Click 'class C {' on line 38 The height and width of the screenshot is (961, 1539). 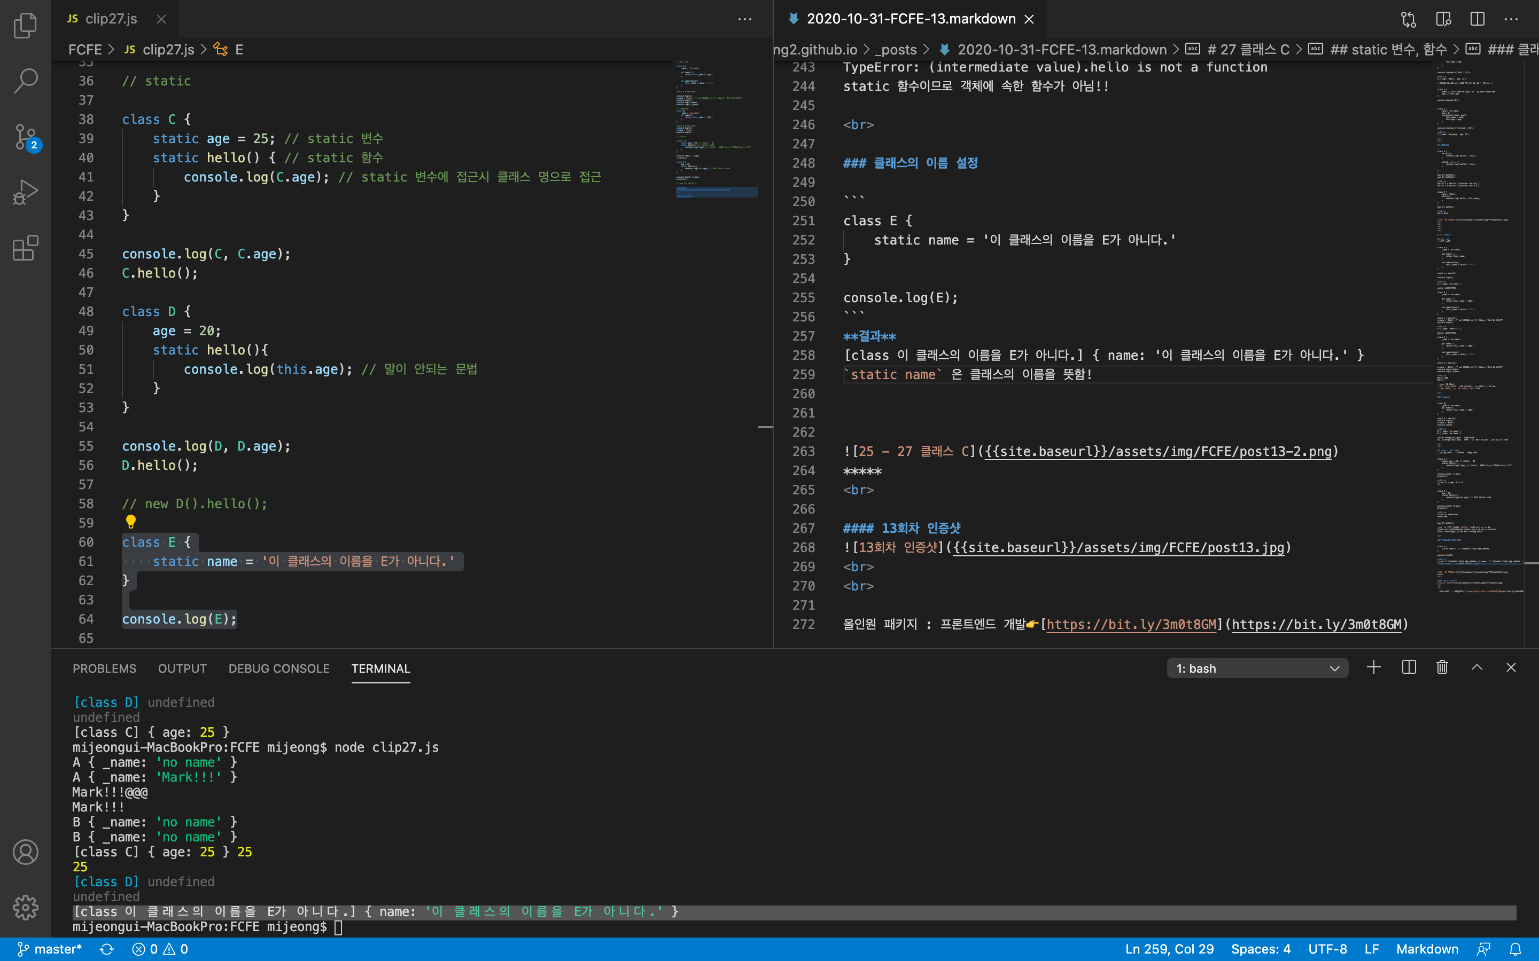[x=157, y=120]
